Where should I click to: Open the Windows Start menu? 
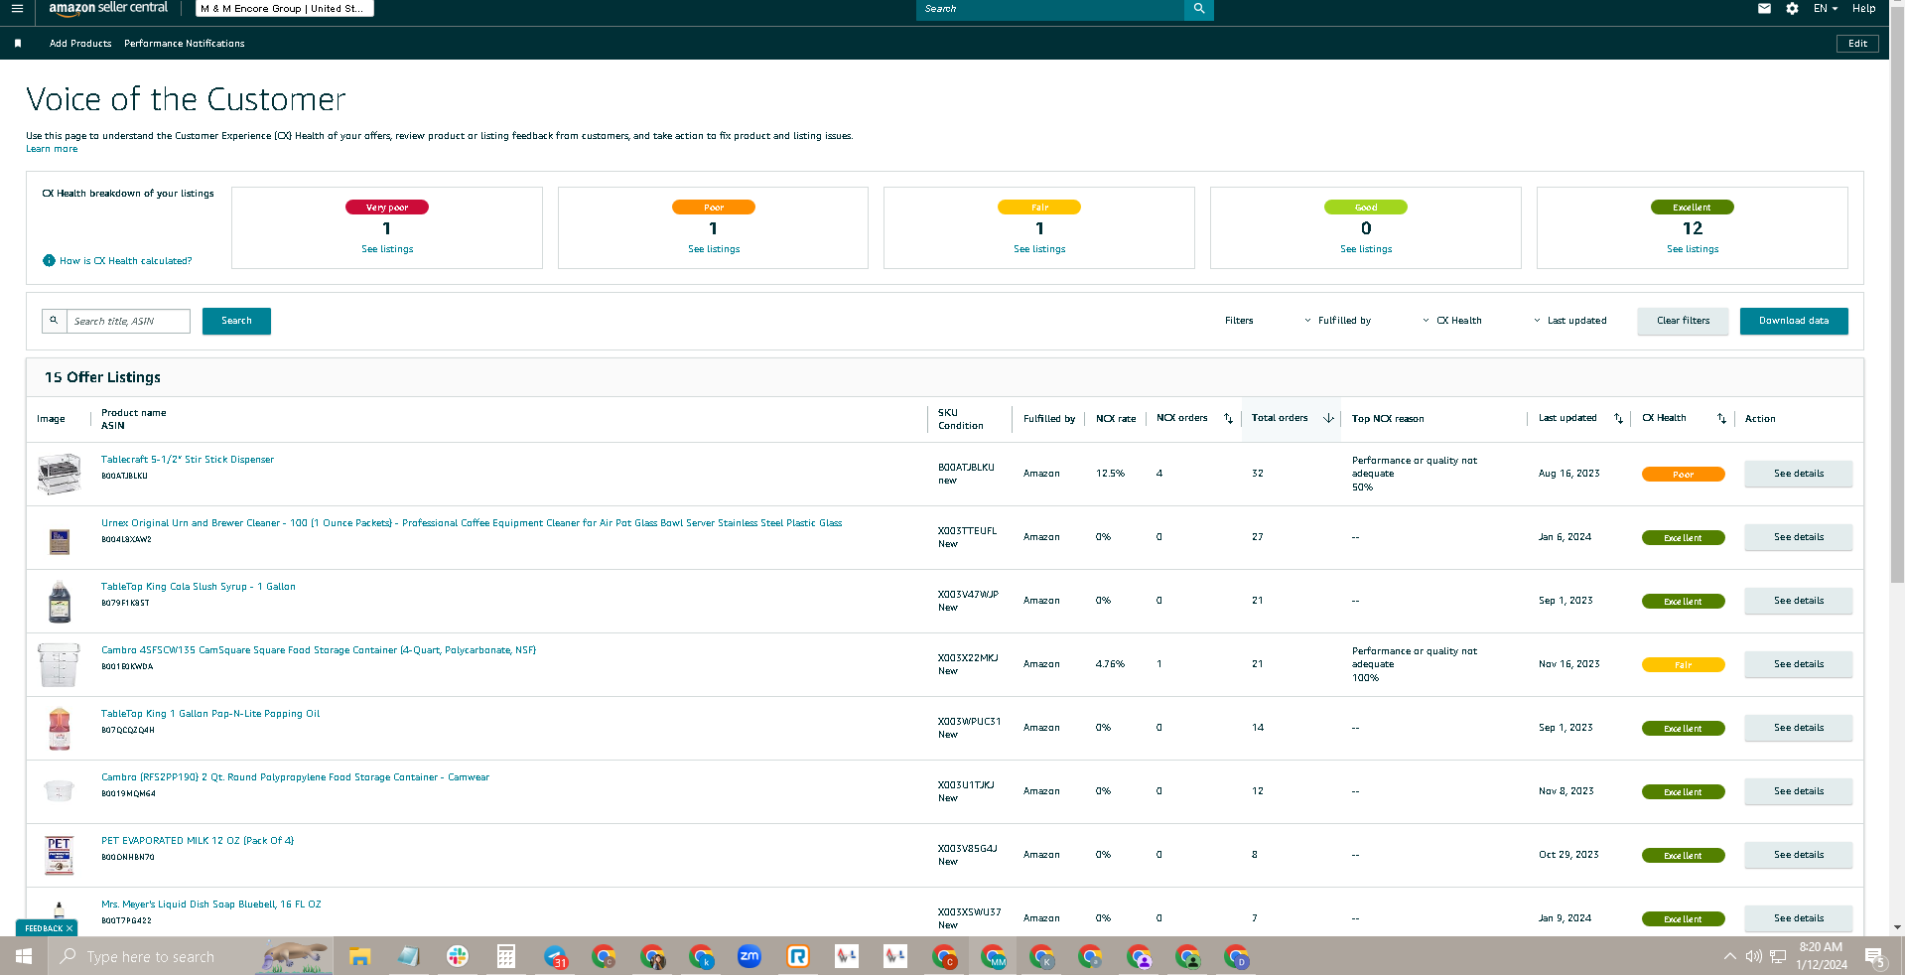point(24,956)
